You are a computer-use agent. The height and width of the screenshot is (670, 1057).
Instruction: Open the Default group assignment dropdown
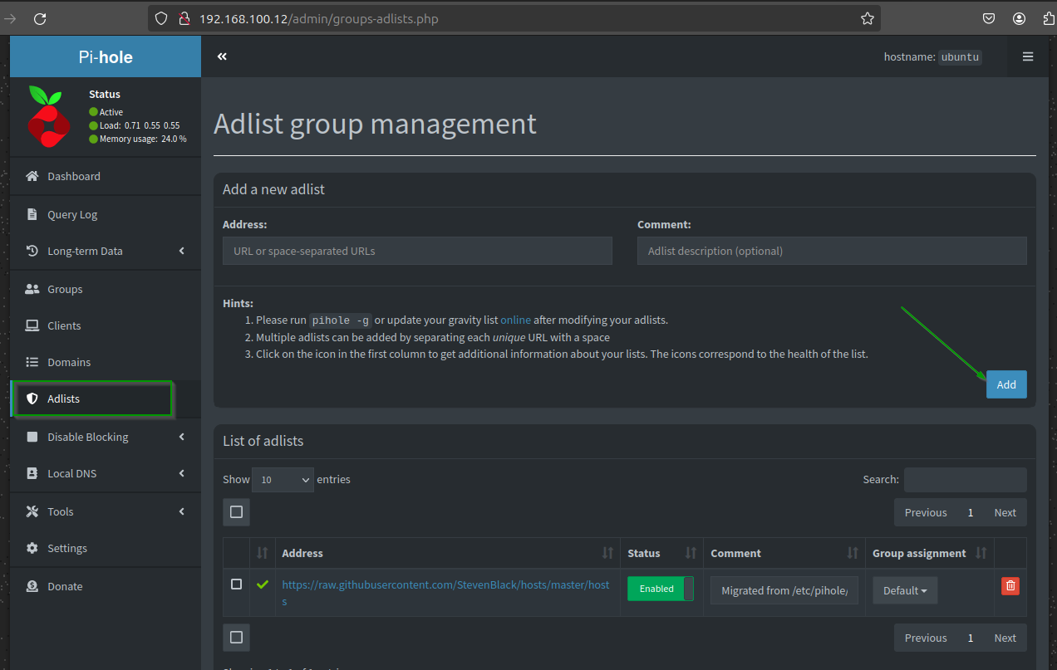pos(905,590)
